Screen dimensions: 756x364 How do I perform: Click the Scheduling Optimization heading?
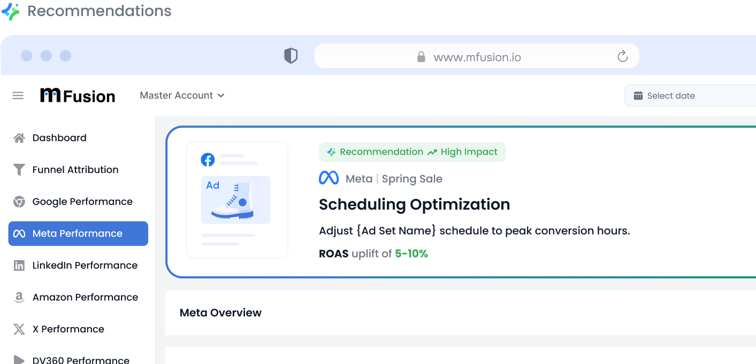point(414,204)
